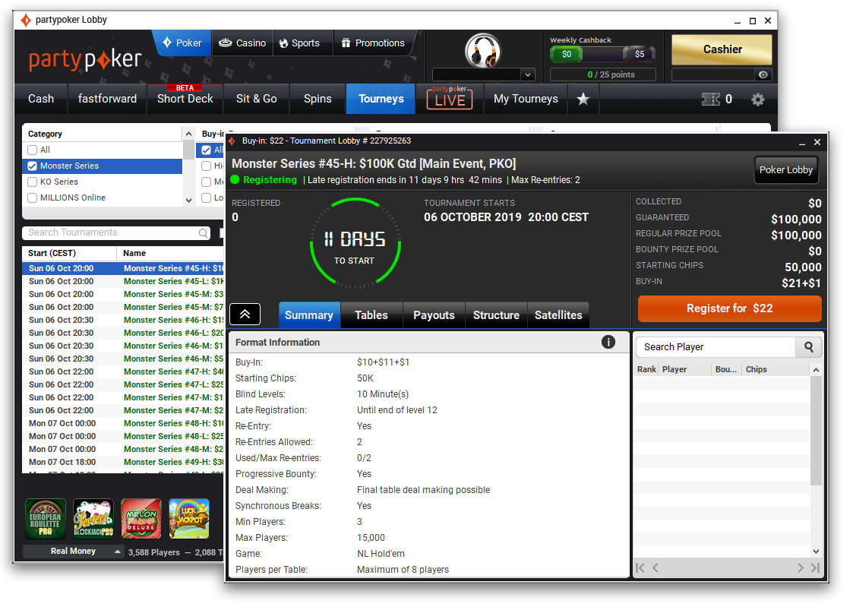The image size is (853, 607).
Task: Open the Cashier button
Action: [722, 49]
